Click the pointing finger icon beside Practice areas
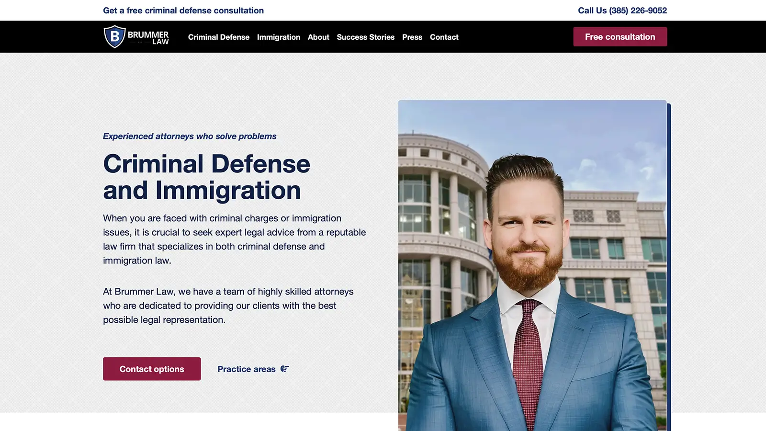 [x=284, y=369]
